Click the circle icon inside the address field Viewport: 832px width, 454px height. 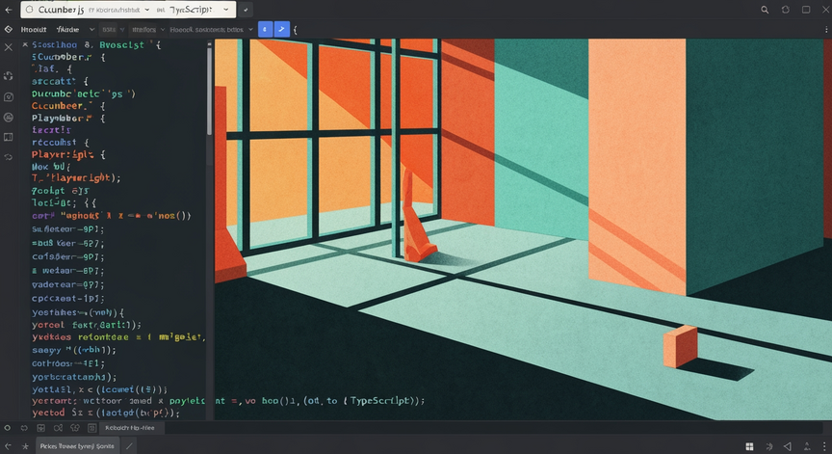29,10
